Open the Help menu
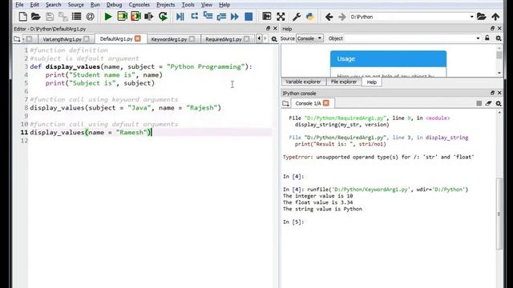This screenshot has height=288, width=513. tap(224, 5)
